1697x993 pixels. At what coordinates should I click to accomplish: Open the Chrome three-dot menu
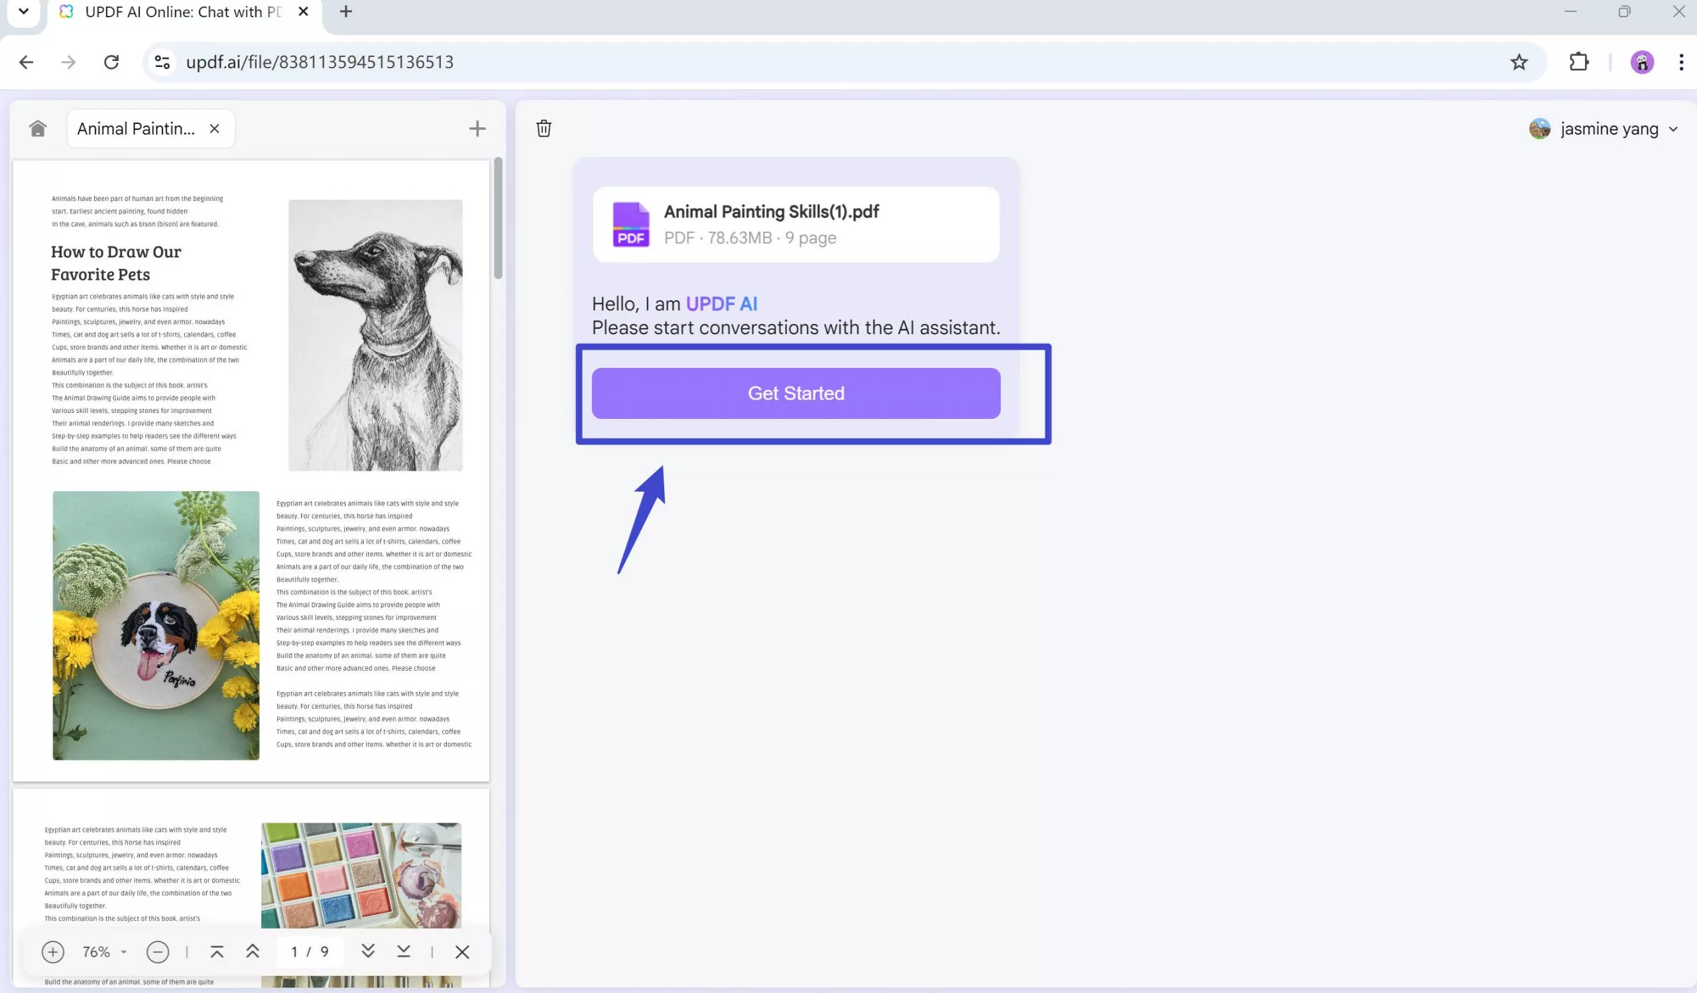[1680, 61]
